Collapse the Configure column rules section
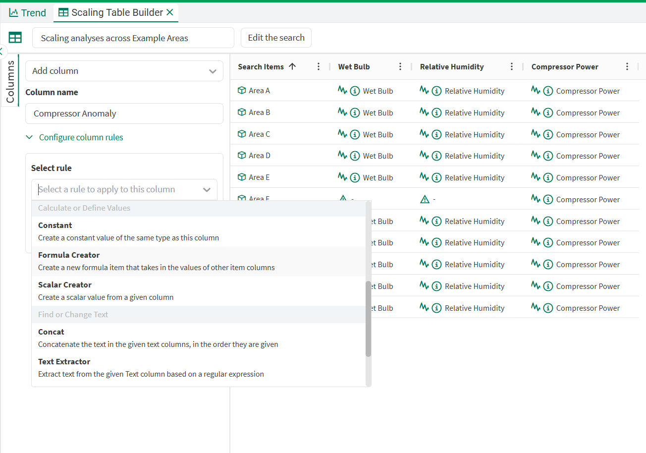 pyautogui.click(x=29, y=137)
